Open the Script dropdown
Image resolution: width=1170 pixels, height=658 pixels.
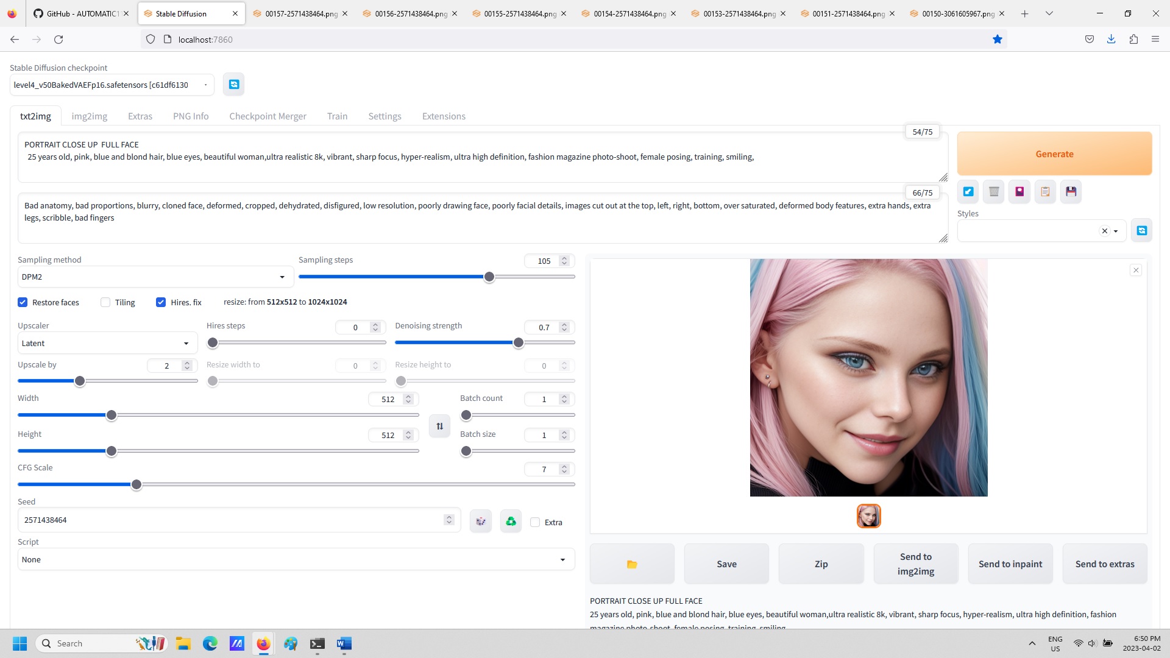[x=296, y=559]
